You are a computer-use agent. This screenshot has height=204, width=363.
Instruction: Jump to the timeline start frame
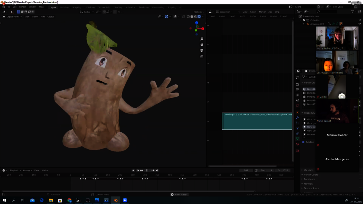coord(138,170)
